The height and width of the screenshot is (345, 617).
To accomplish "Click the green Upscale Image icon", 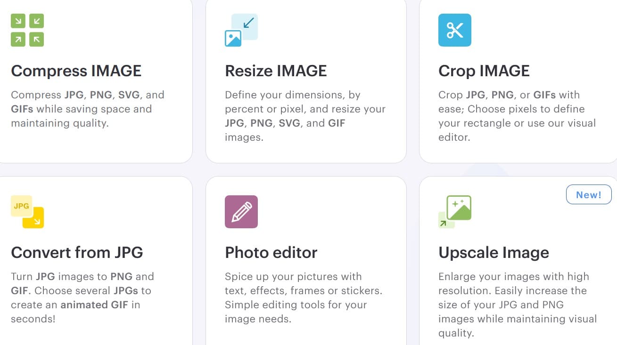I will point(455,212).
